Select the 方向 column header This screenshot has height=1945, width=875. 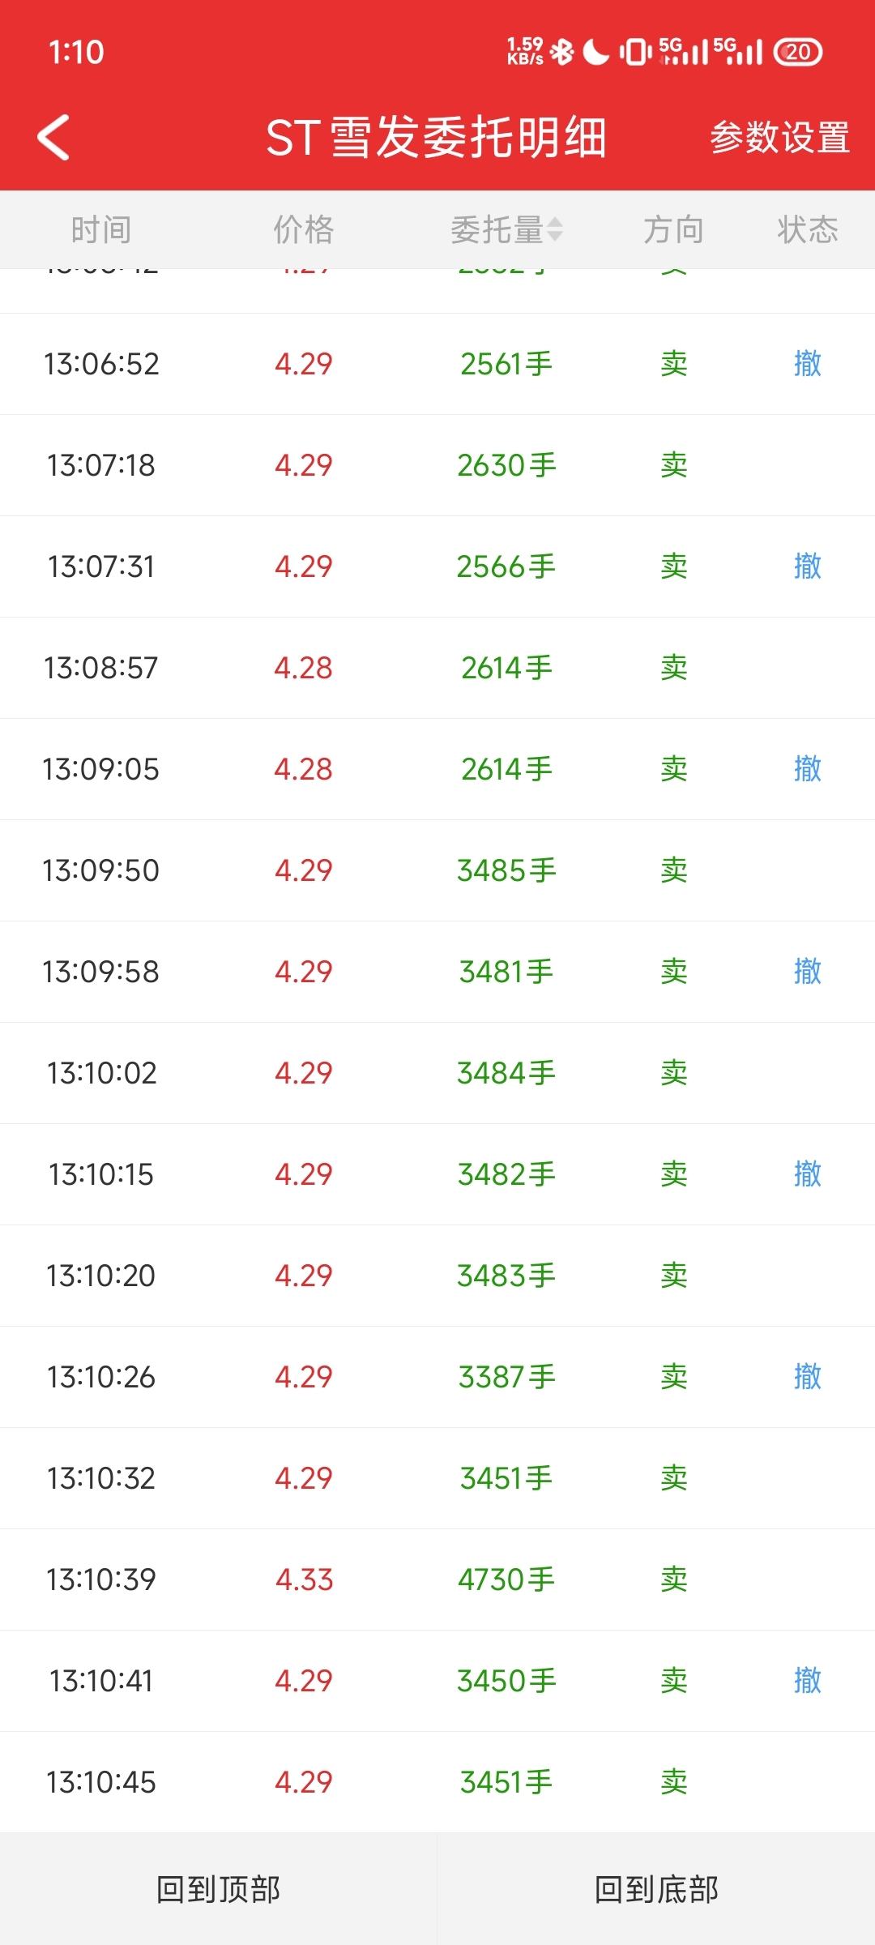point(673,229)
